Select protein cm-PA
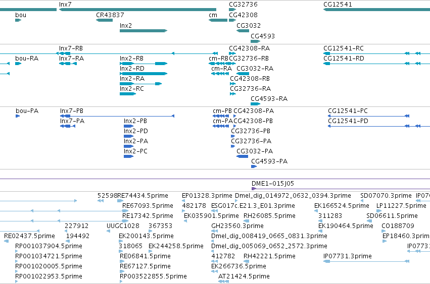 [x=223, y=121]
